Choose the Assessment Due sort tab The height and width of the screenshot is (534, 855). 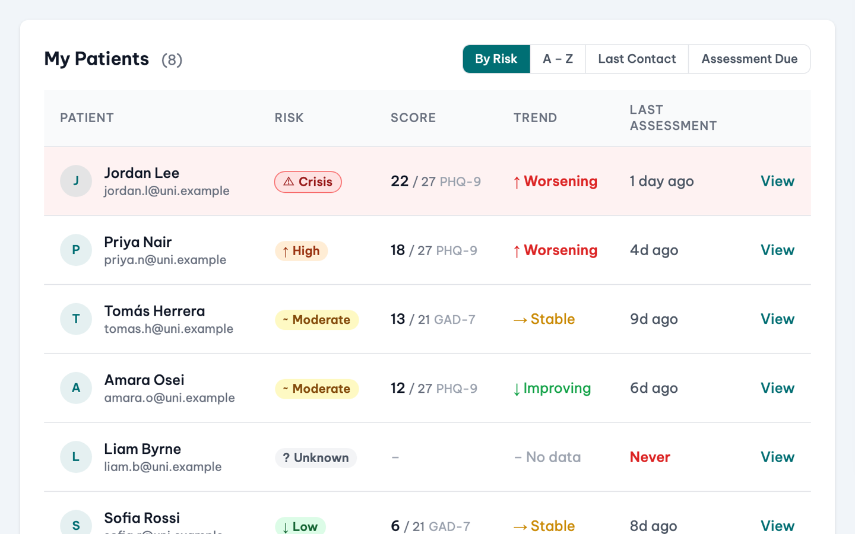pos(749,59)
